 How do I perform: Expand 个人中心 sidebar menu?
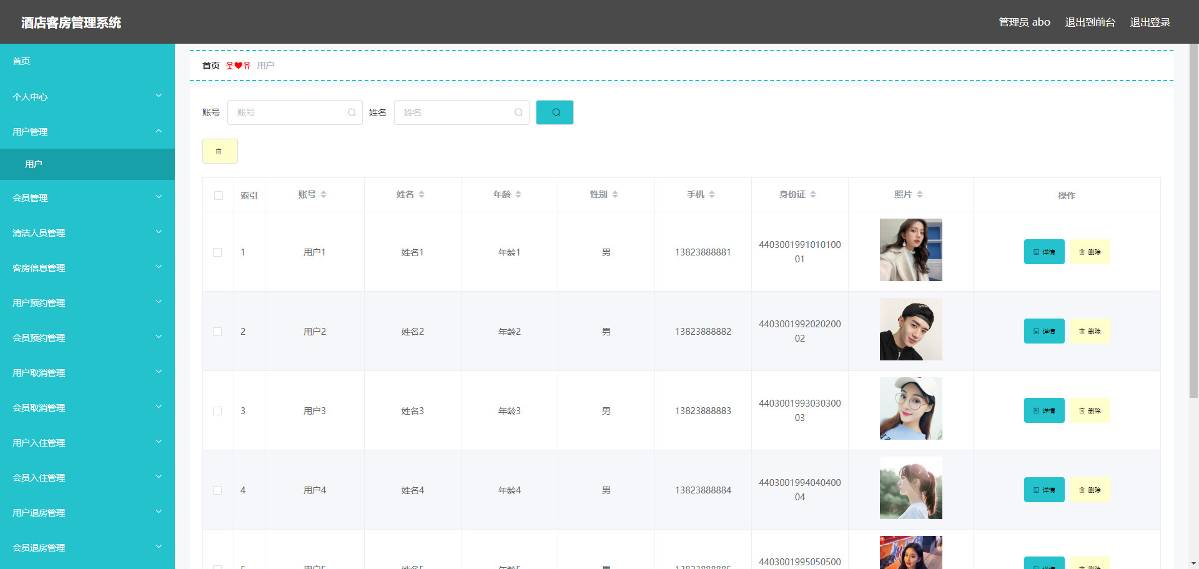click(87, 97)
